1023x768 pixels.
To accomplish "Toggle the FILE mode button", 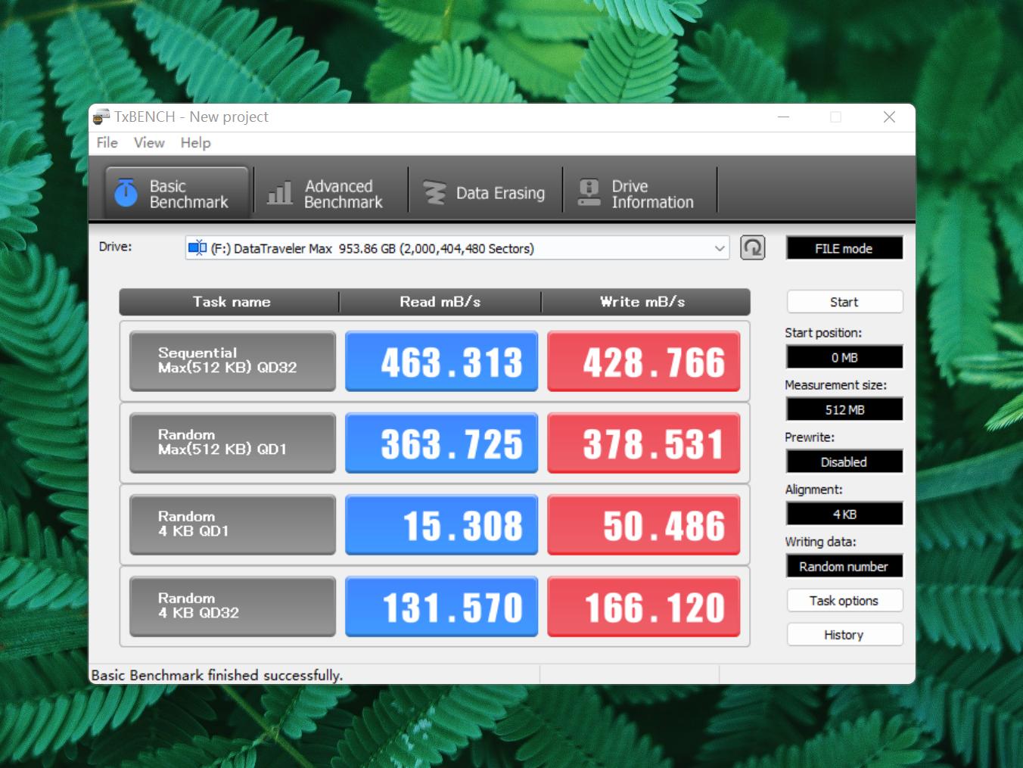I will pos(844,248).
